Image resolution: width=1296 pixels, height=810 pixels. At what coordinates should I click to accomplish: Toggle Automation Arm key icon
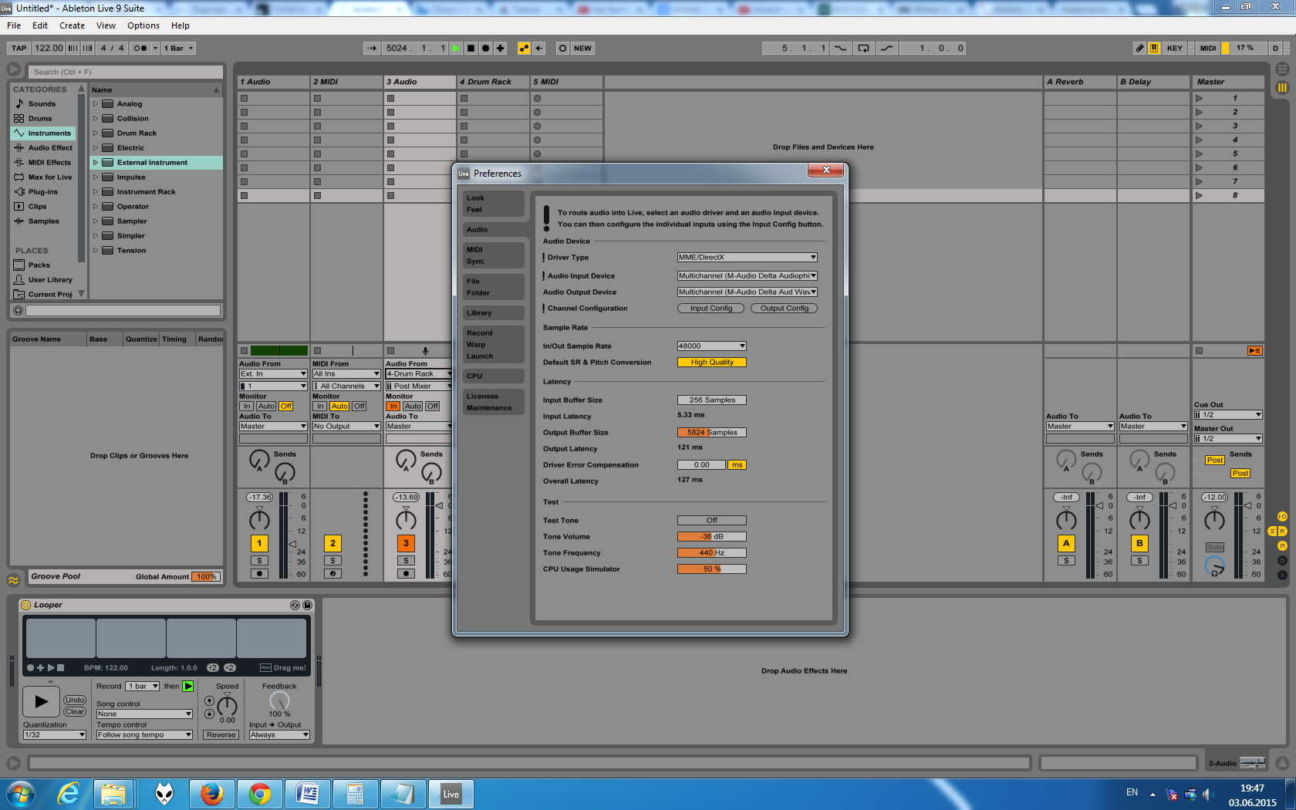coord(525,48)
